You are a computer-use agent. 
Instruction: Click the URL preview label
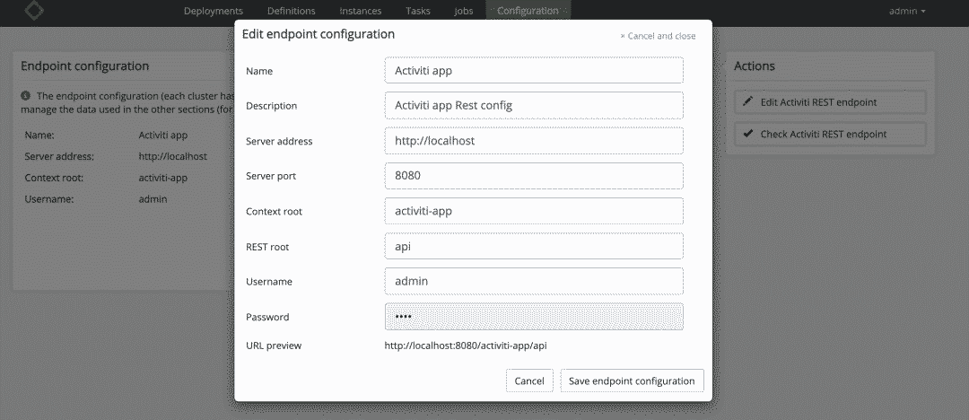pyautogui.click(x=274, y=346)
